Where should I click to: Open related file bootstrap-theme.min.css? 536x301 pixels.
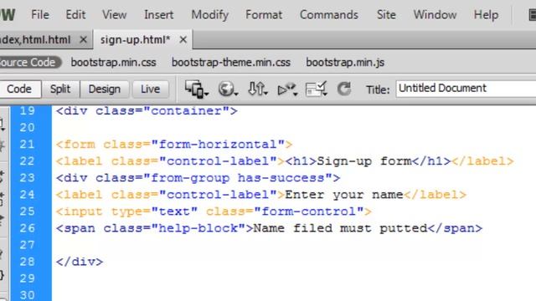(231, 63)
